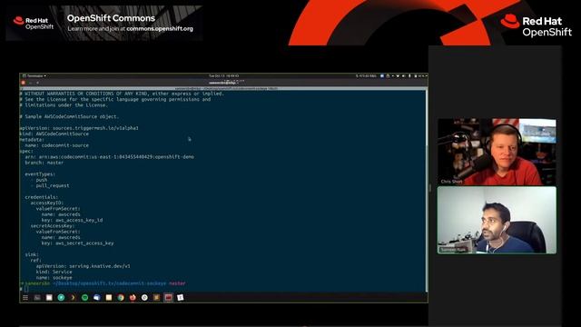Screen dimensions: 581x327
Task: Click the 'secretAccessKey:' line
Action: pyautogui.click(x=53, y=226)
